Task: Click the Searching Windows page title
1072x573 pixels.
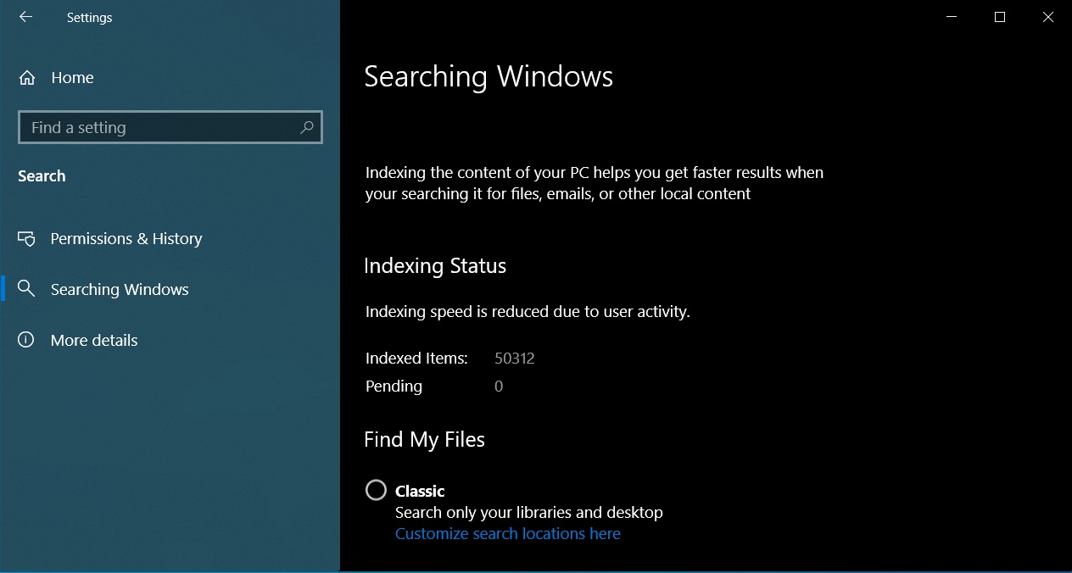Action: click(489, 76)
